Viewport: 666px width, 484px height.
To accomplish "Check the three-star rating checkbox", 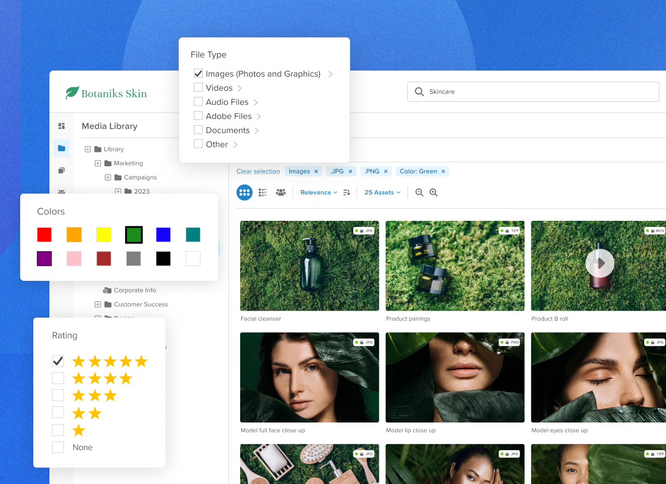I will point(58,395).
